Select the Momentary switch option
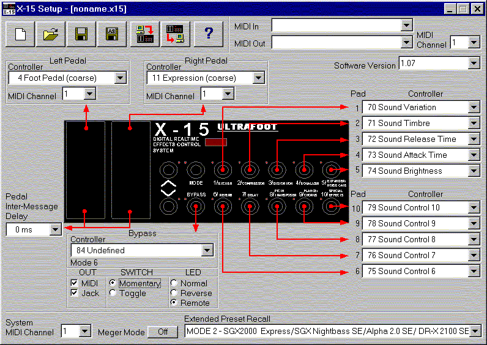 click(113, 283)
